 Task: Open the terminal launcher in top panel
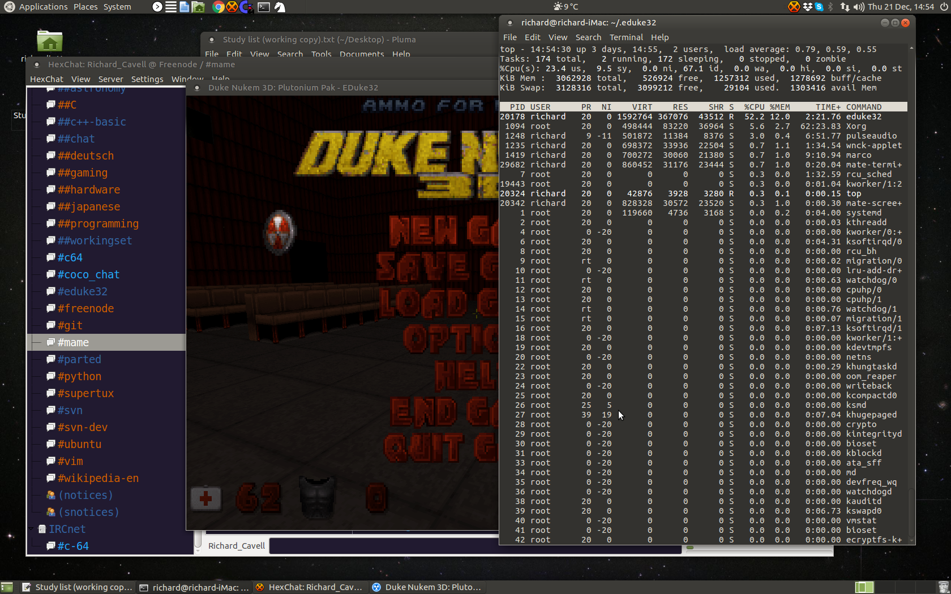[x=264, y=7]
